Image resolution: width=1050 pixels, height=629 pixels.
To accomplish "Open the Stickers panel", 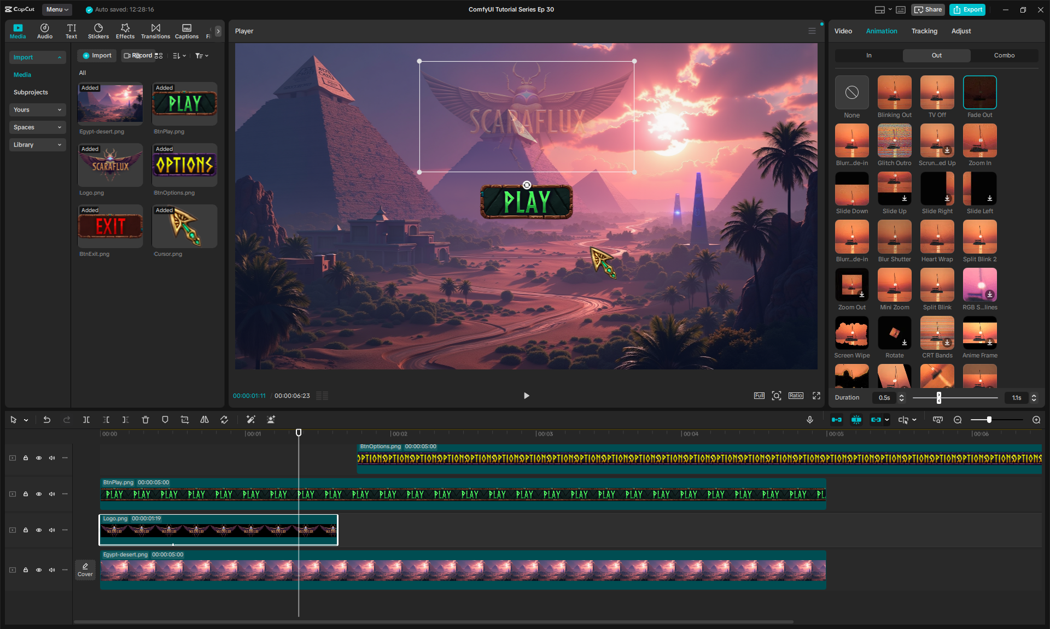I will tap(98, 31).
